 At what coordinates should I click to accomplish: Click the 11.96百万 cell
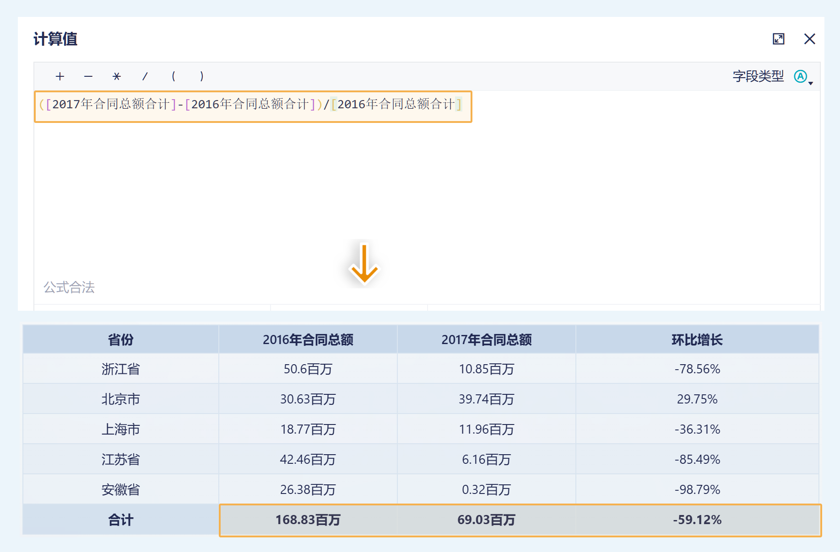[487, 429]
